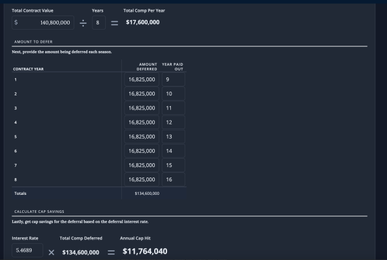
Task: Click Year Paid Out field showing 15
Action: [173, 165]
